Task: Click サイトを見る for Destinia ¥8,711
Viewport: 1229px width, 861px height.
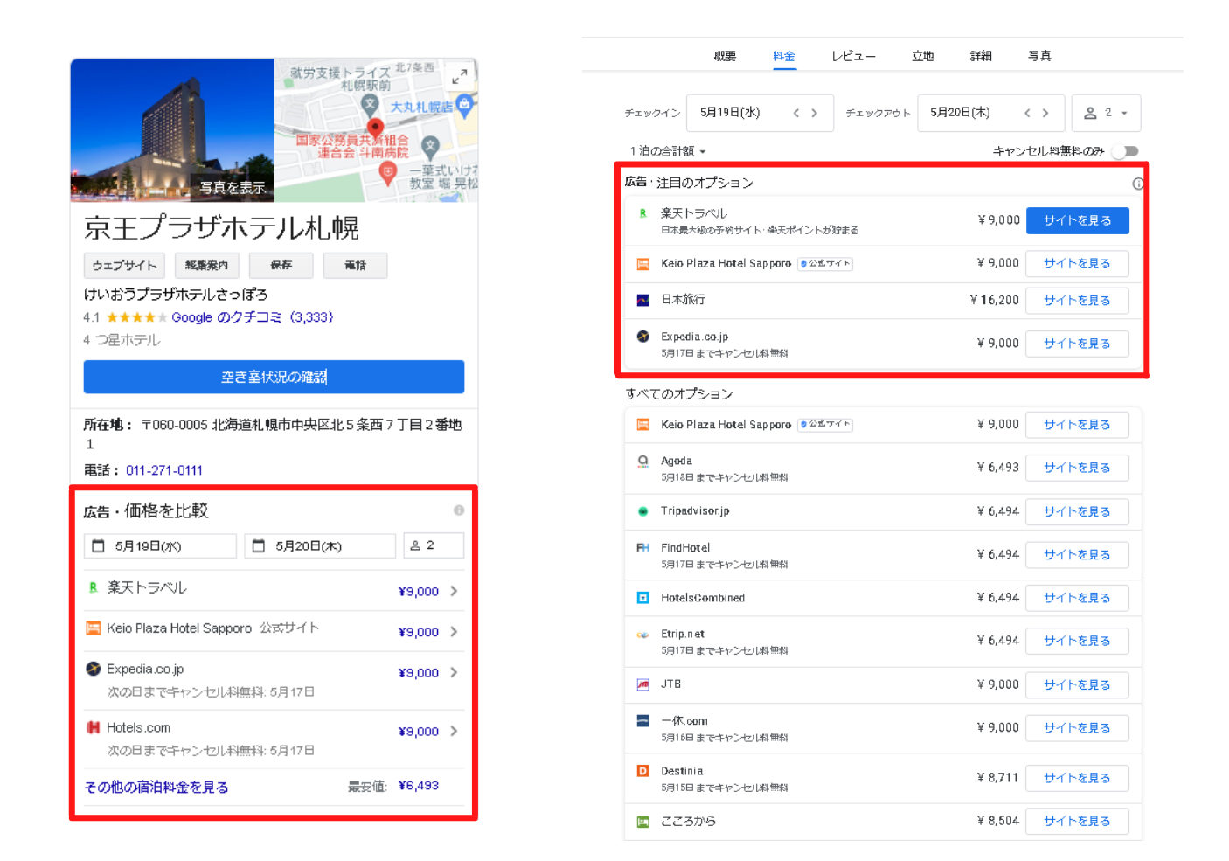Action: (x=1078, y=778)
